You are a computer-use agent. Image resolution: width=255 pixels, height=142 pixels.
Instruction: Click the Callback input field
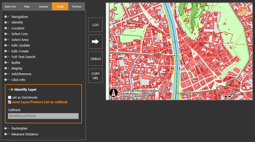click(x=43, y=116)
